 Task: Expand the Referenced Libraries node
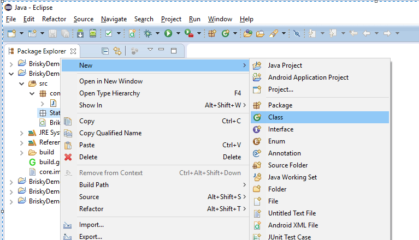(x=22, y=143)
